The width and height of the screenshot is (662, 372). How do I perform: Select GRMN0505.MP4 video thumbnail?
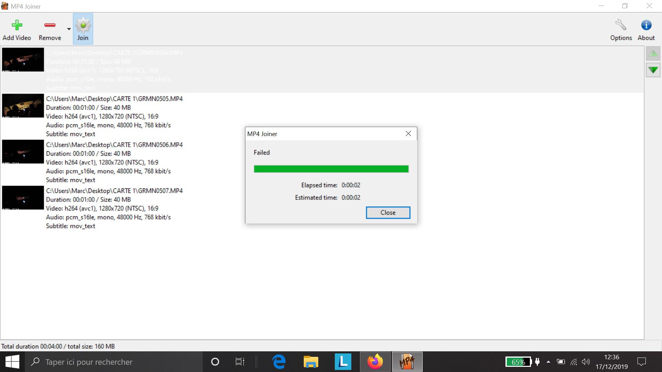click(23, 106)
